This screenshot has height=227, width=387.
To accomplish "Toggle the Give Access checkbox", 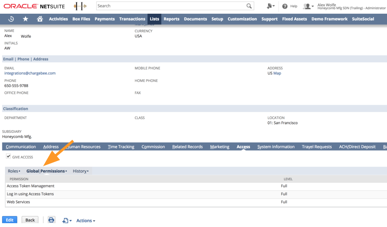I will pyautogui.click(x=9, y=157).
